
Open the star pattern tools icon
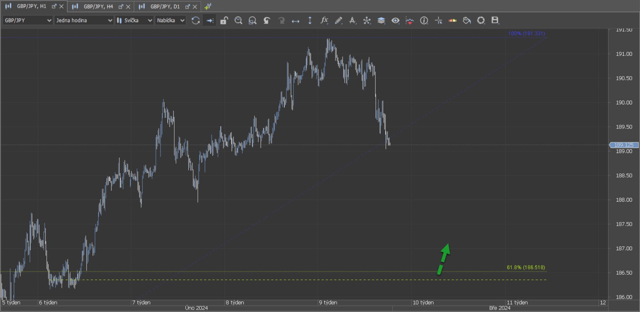pos(367,20)
